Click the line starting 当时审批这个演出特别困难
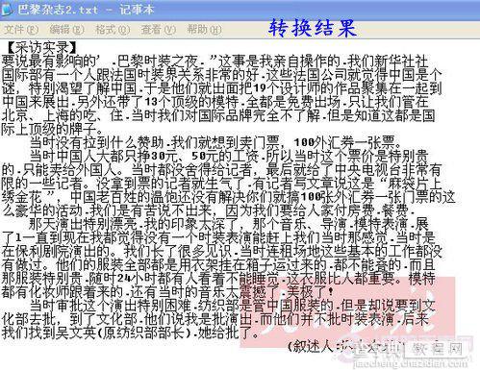The image size is (480, 370). coord(232,306)
